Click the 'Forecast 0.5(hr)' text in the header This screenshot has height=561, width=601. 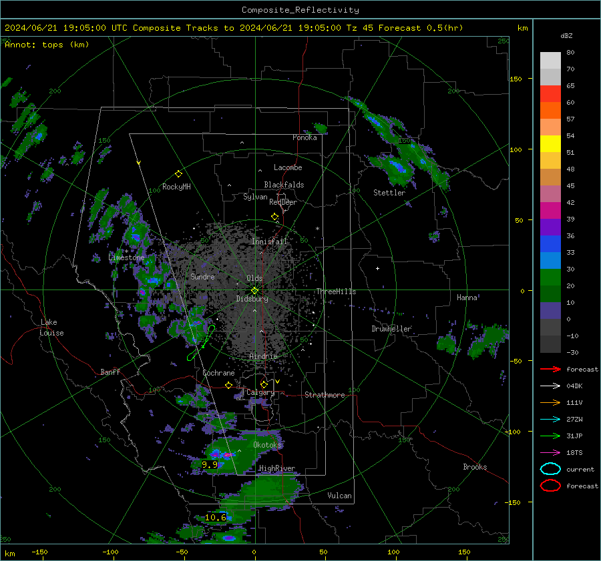(421, 28)
